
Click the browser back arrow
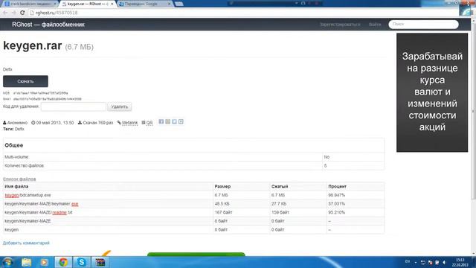[5, 13]
